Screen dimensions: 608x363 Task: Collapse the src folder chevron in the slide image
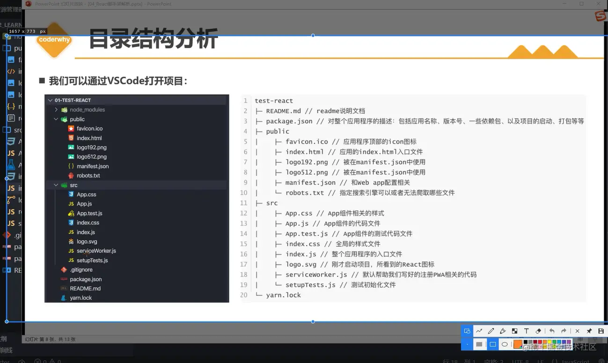pyautogui.click(x=56, y=185)
